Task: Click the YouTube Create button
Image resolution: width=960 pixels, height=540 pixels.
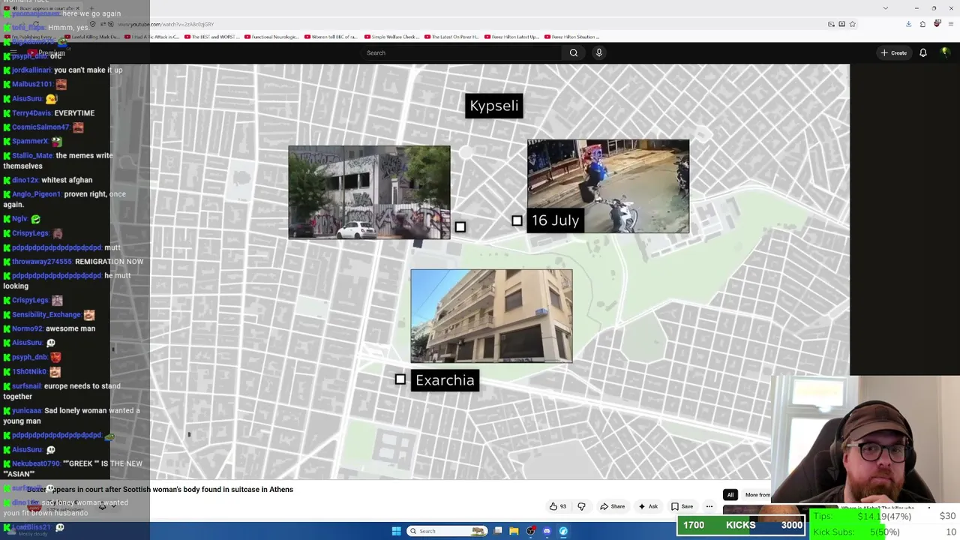Action: click(894, 52)
